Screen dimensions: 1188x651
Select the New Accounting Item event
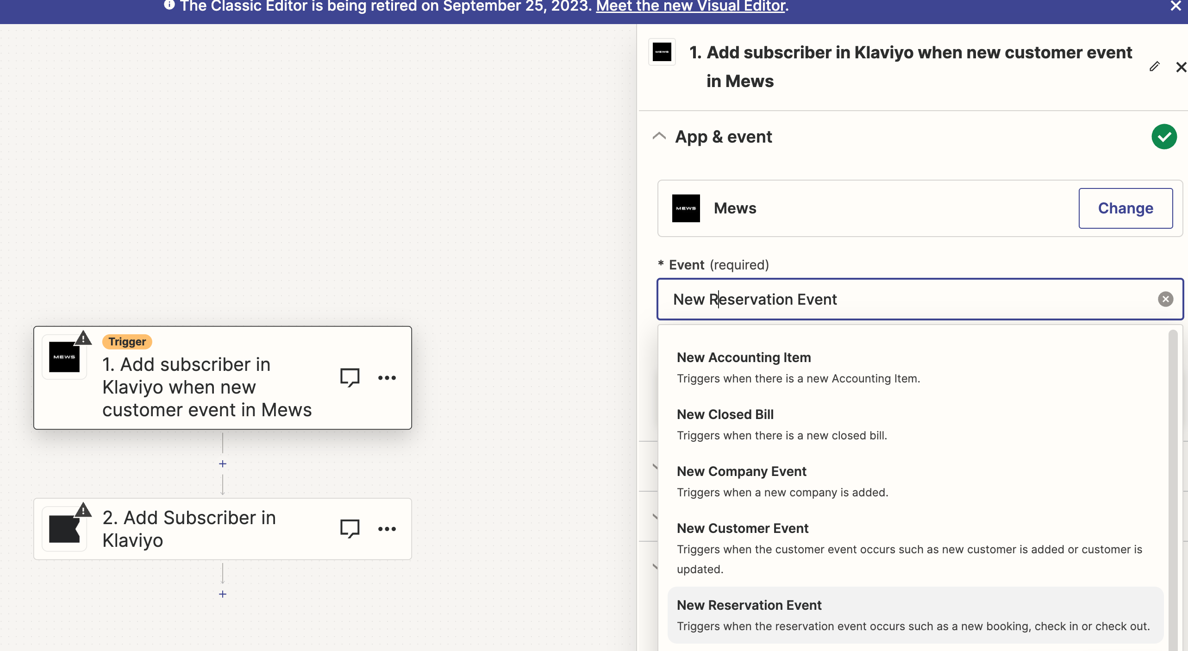click(915, 368)
